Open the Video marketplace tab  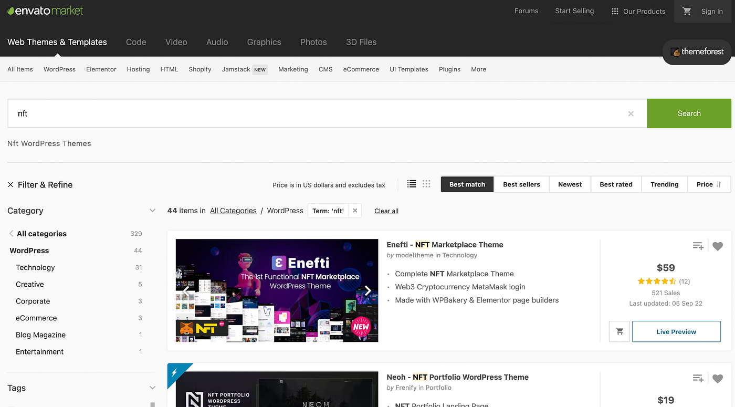tap(176, 42)
